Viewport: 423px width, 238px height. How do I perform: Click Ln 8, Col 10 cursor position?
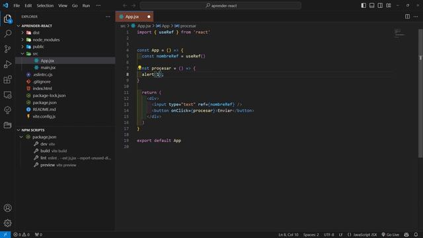click(288, 235)
